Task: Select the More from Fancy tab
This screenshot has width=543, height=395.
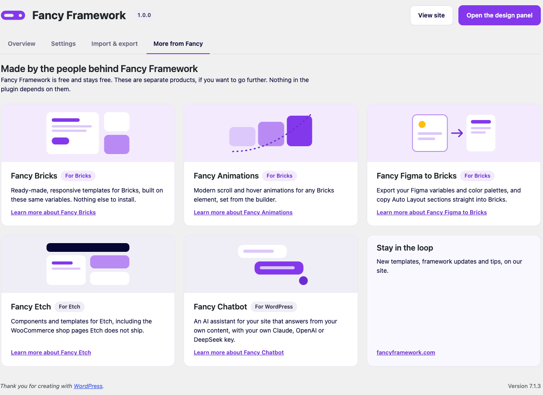Action: [x=178, y=44]
